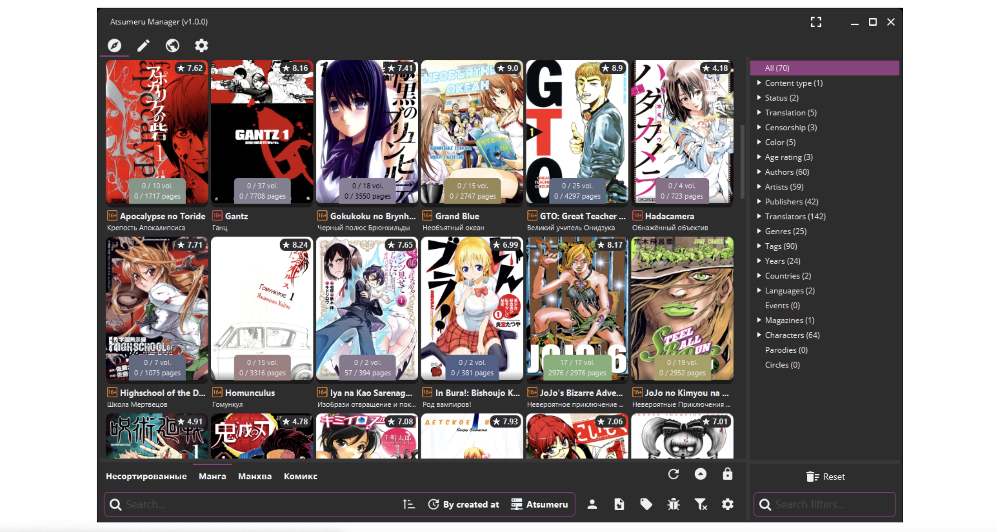Click the Reset filters button
The height and width of the screenshot is (532, 997).
click(x=825, y=477)
